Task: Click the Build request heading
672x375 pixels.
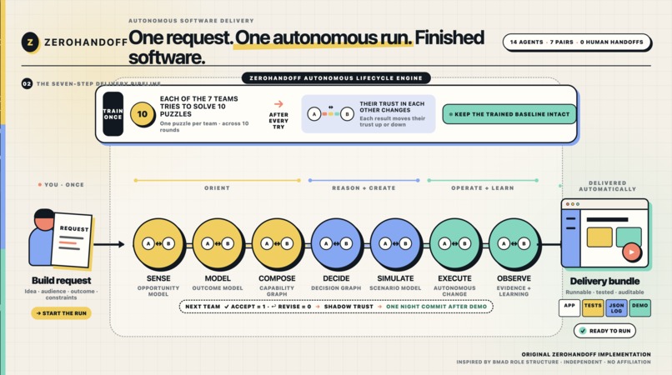Action: pos(62,280)
